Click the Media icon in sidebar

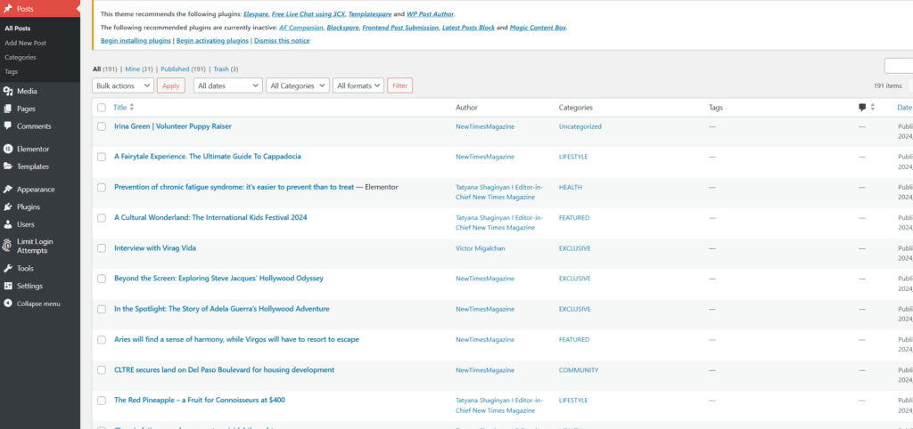point(8,91)
